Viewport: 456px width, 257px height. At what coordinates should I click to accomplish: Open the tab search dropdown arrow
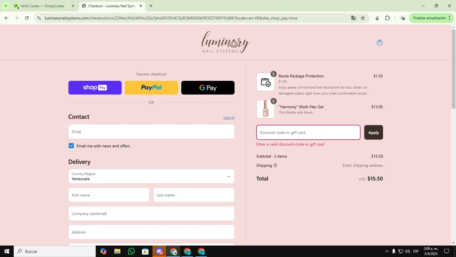5,6
